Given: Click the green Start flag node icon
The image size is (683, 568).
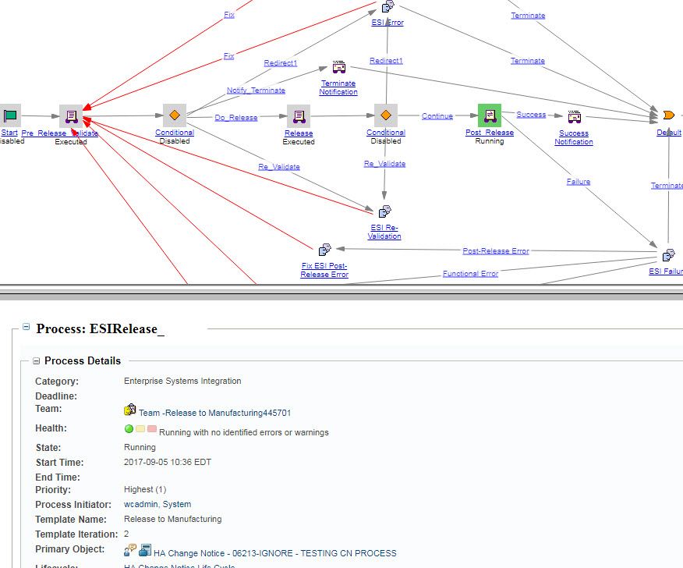Looking at the screenshot, I should tap(9, 115).
